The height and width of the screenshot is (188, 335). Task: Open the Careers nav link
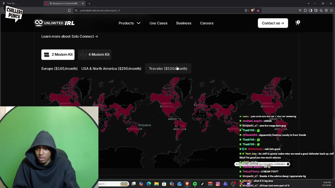pos(207,23)
